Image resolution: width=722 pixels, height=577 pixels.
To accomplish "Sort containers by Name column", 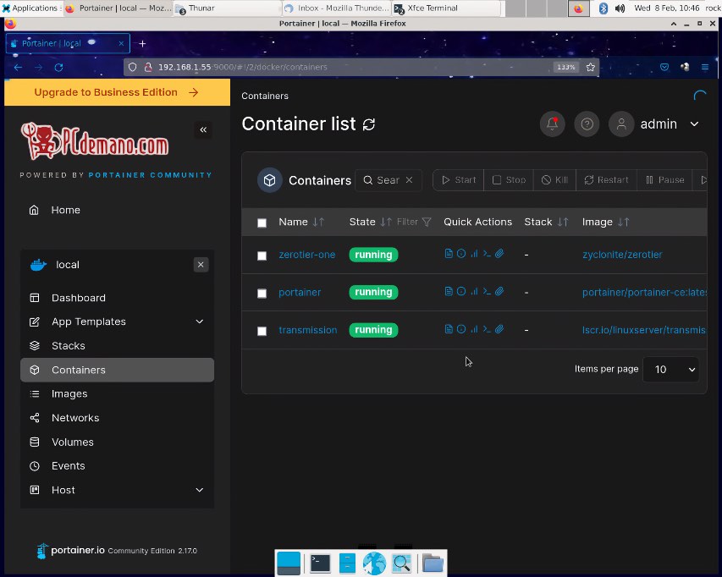I will click(x=301, y=222).
